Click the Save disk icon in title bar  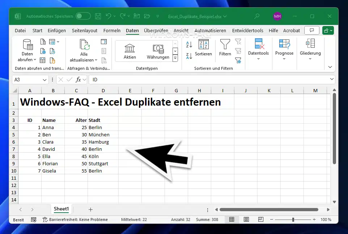coord(98,16)
